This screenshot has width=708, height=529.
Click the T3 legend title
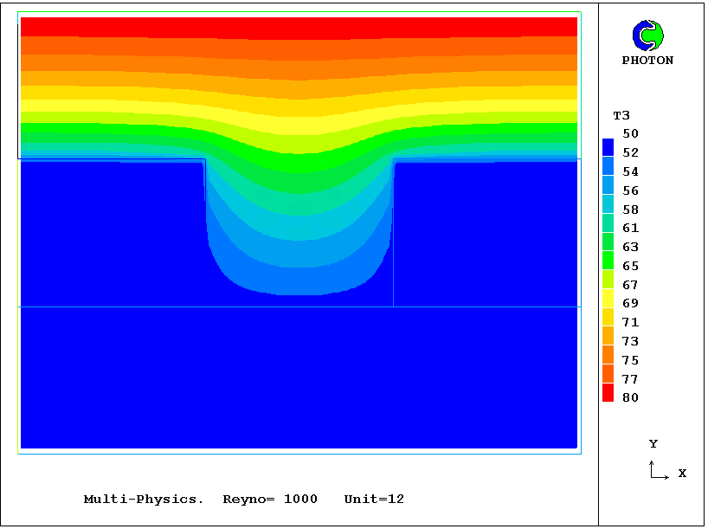click(621, 115)
